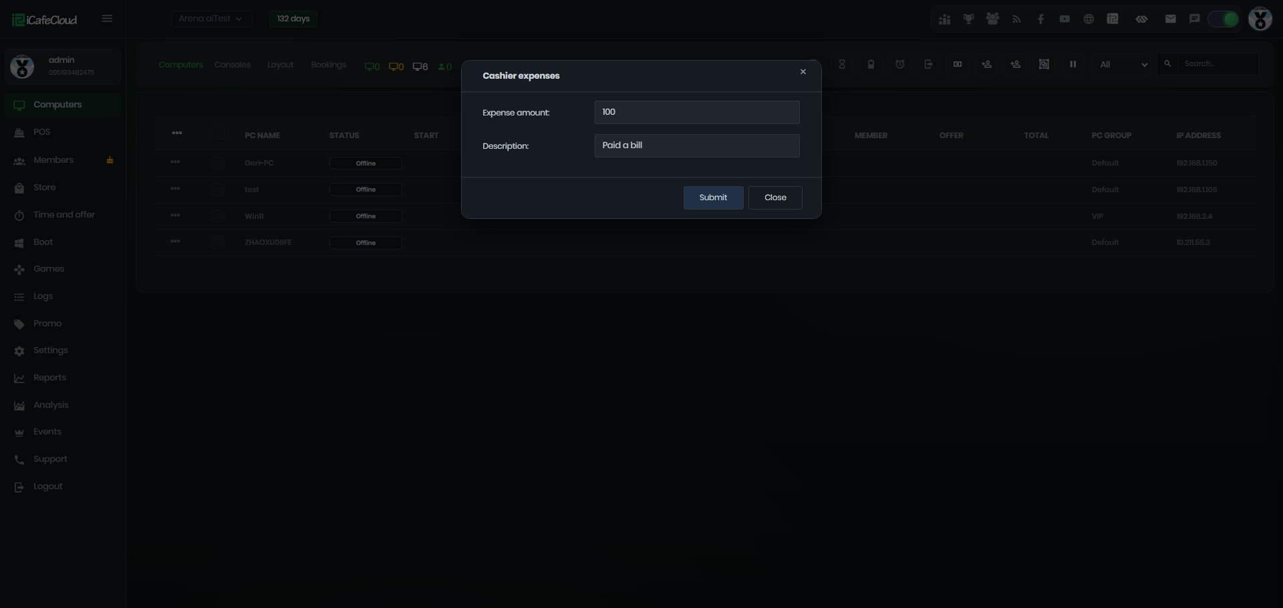Open the leaderboard ranking stars icon
This screenshot has width=1283, height=608.
pos(944,19)
